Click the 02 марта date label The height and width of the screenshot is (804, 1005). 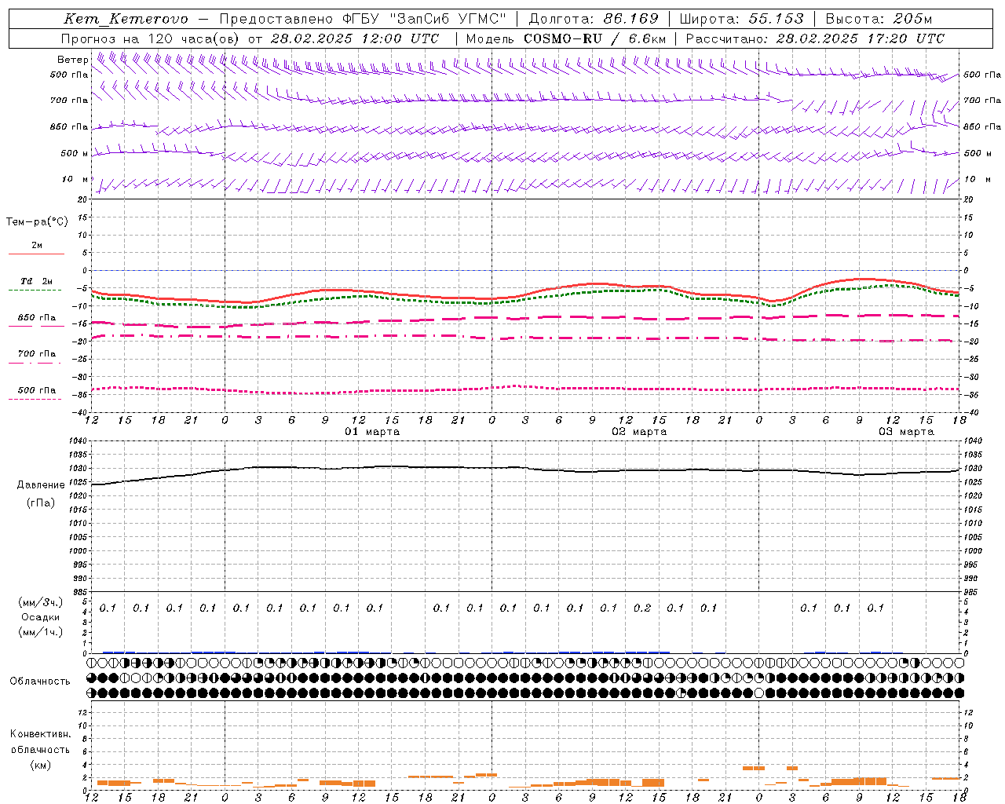click(x=639, y=432)
